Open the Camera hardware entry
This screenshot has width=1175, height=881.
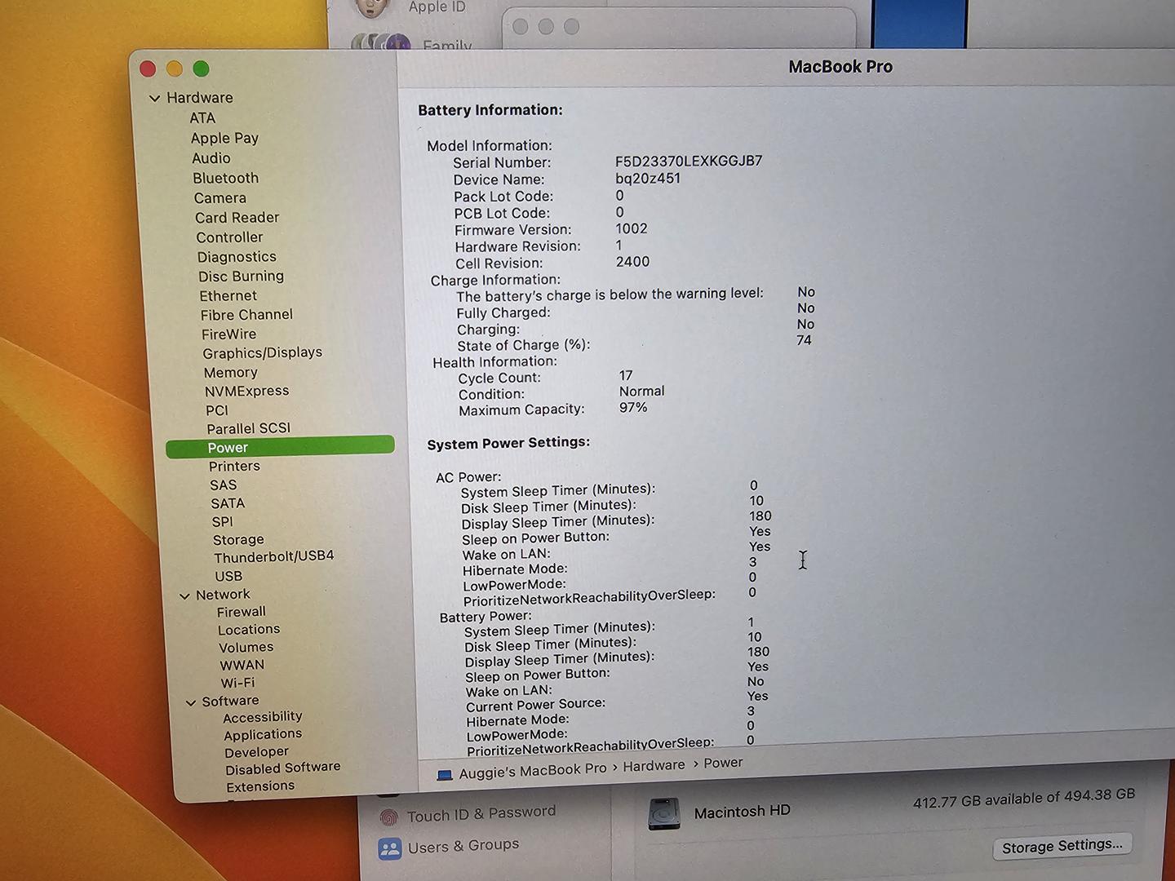(220, 197)
